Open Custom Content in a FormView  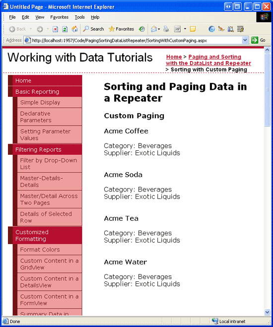(50, 300)
